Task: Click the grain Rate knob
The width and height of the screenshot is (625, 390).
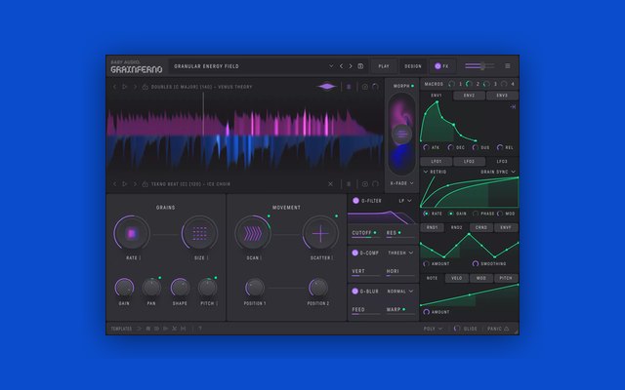Action: tap(132, 234)
